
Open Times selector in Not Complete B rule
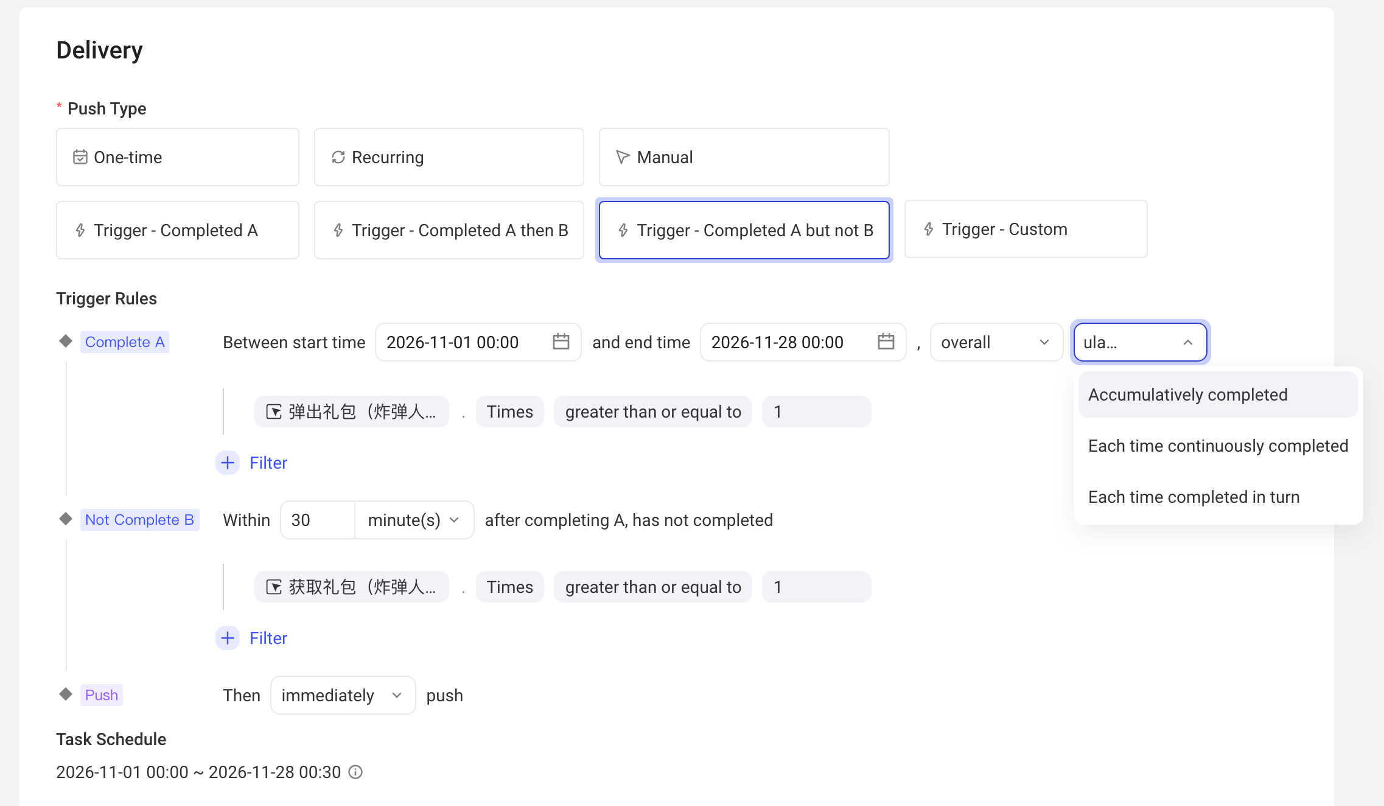509,587
